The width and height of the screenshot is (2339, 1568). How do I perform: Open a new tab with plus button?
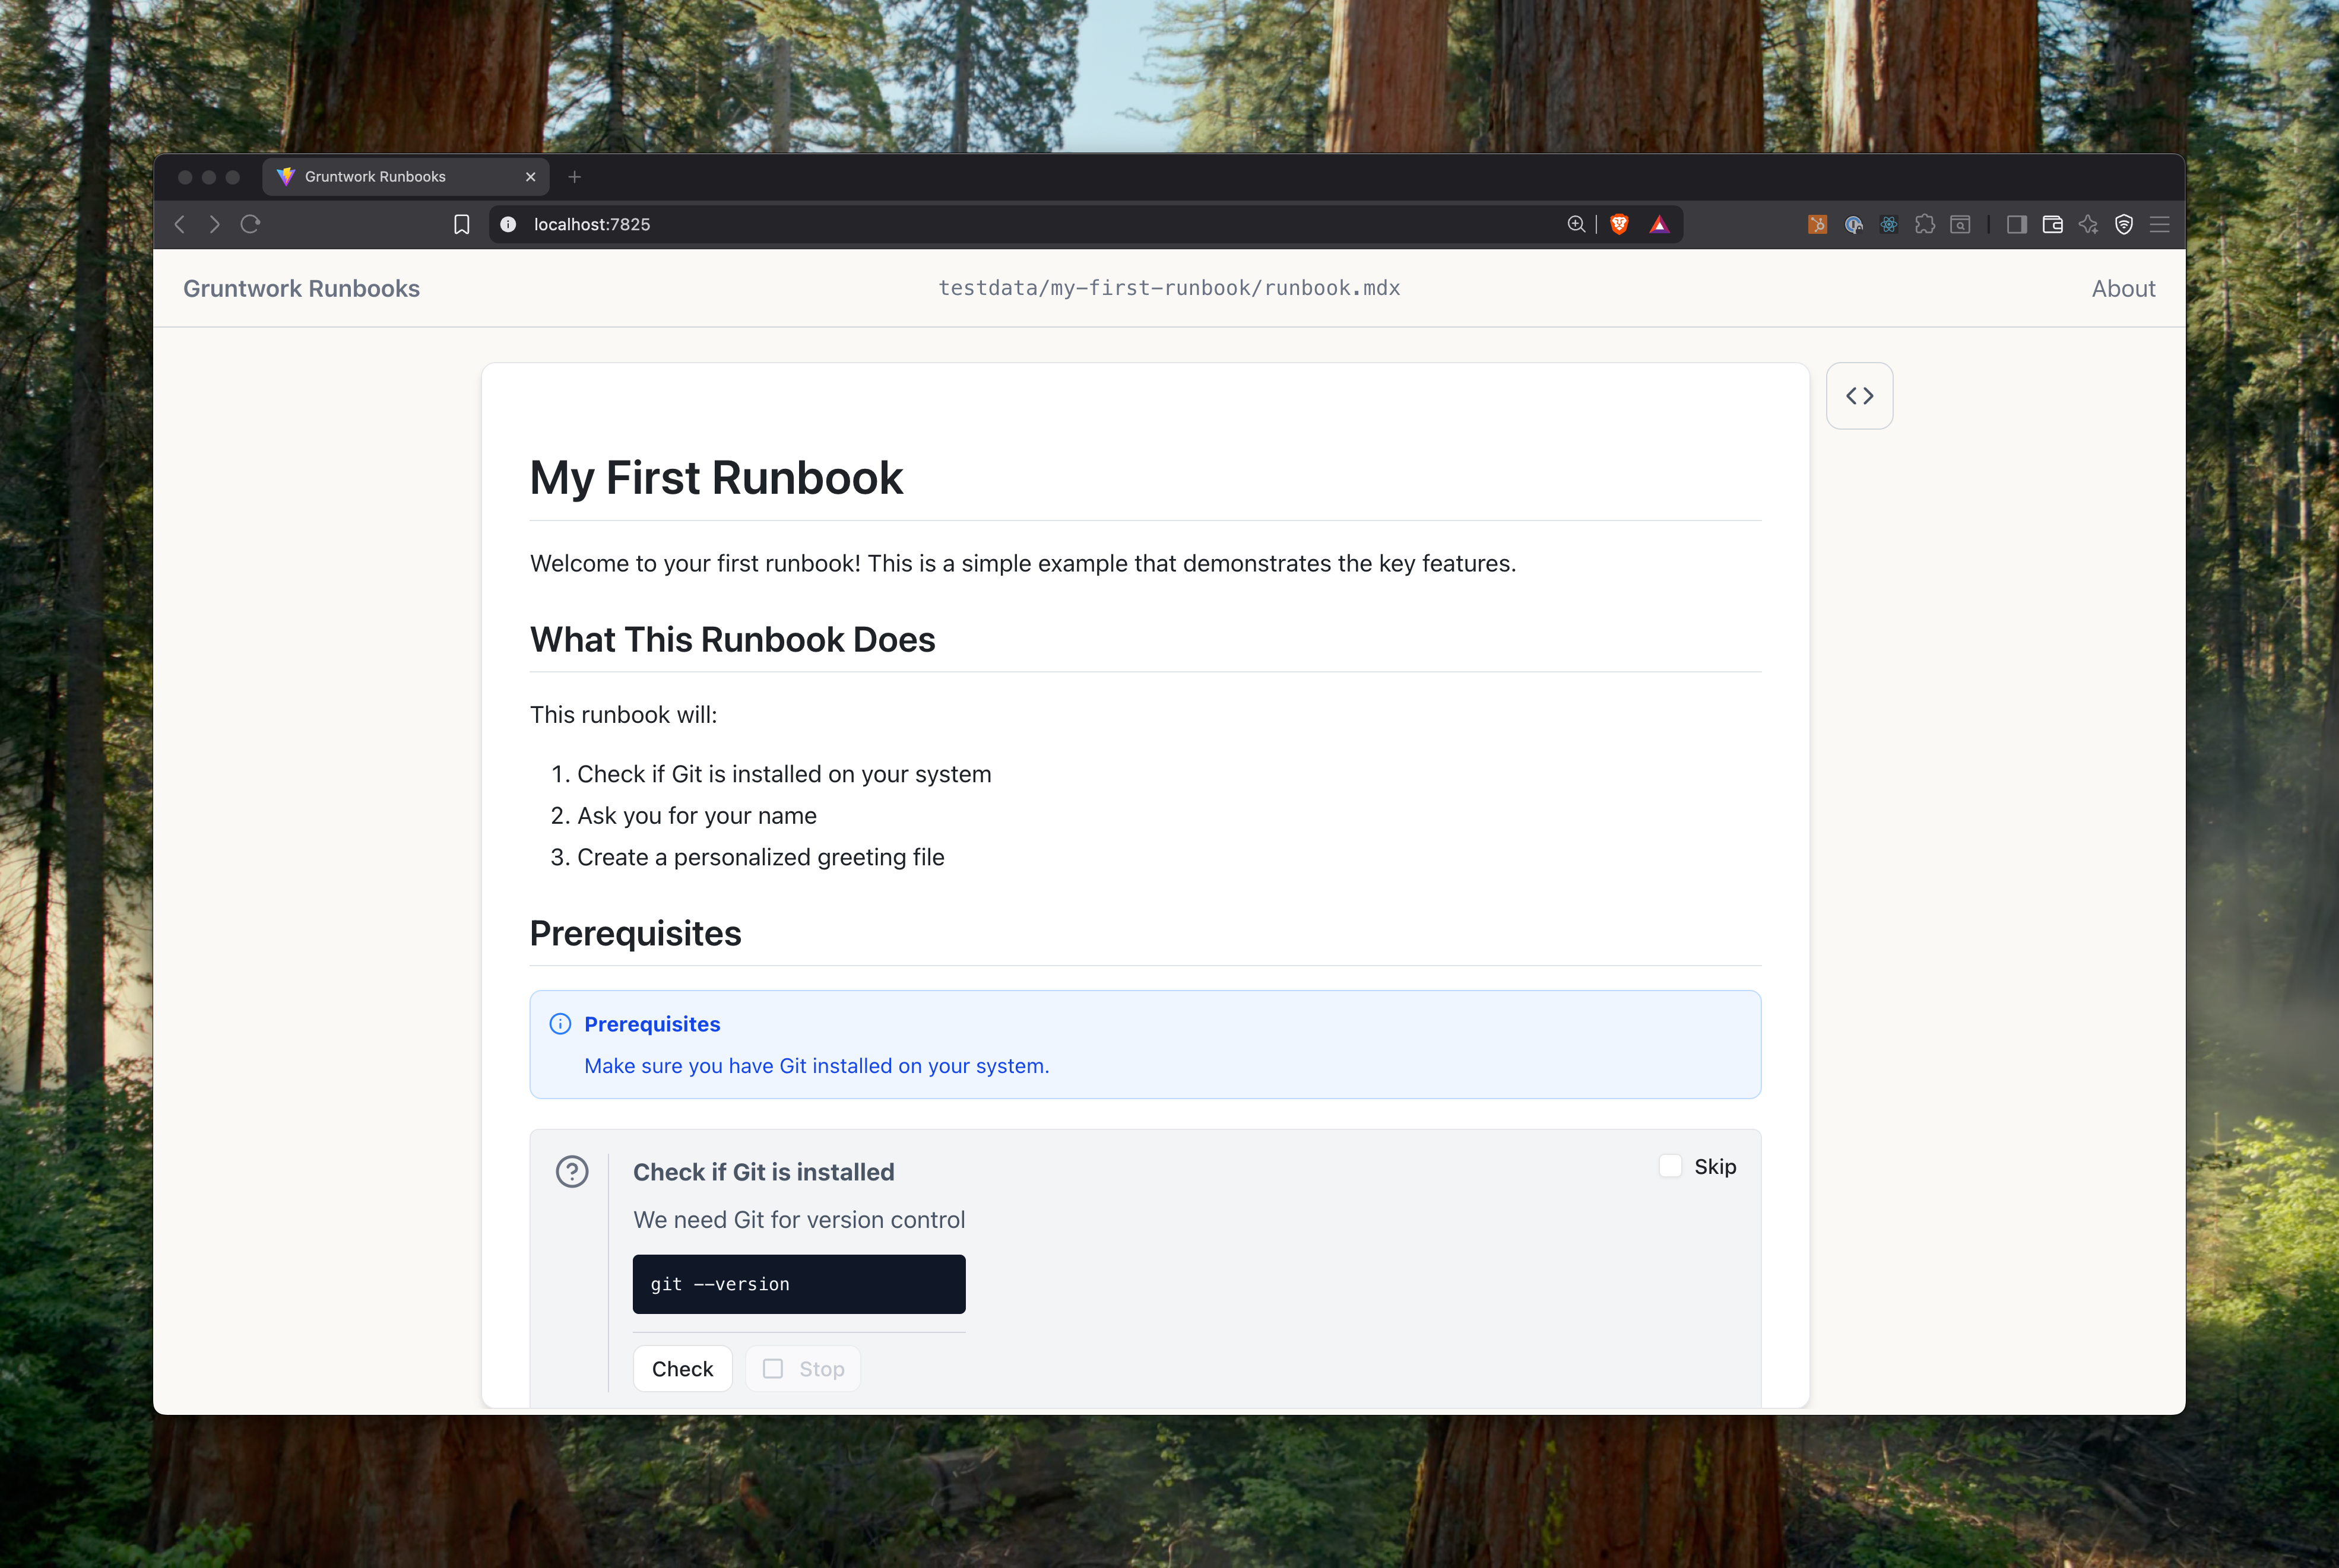pos(574,177)
